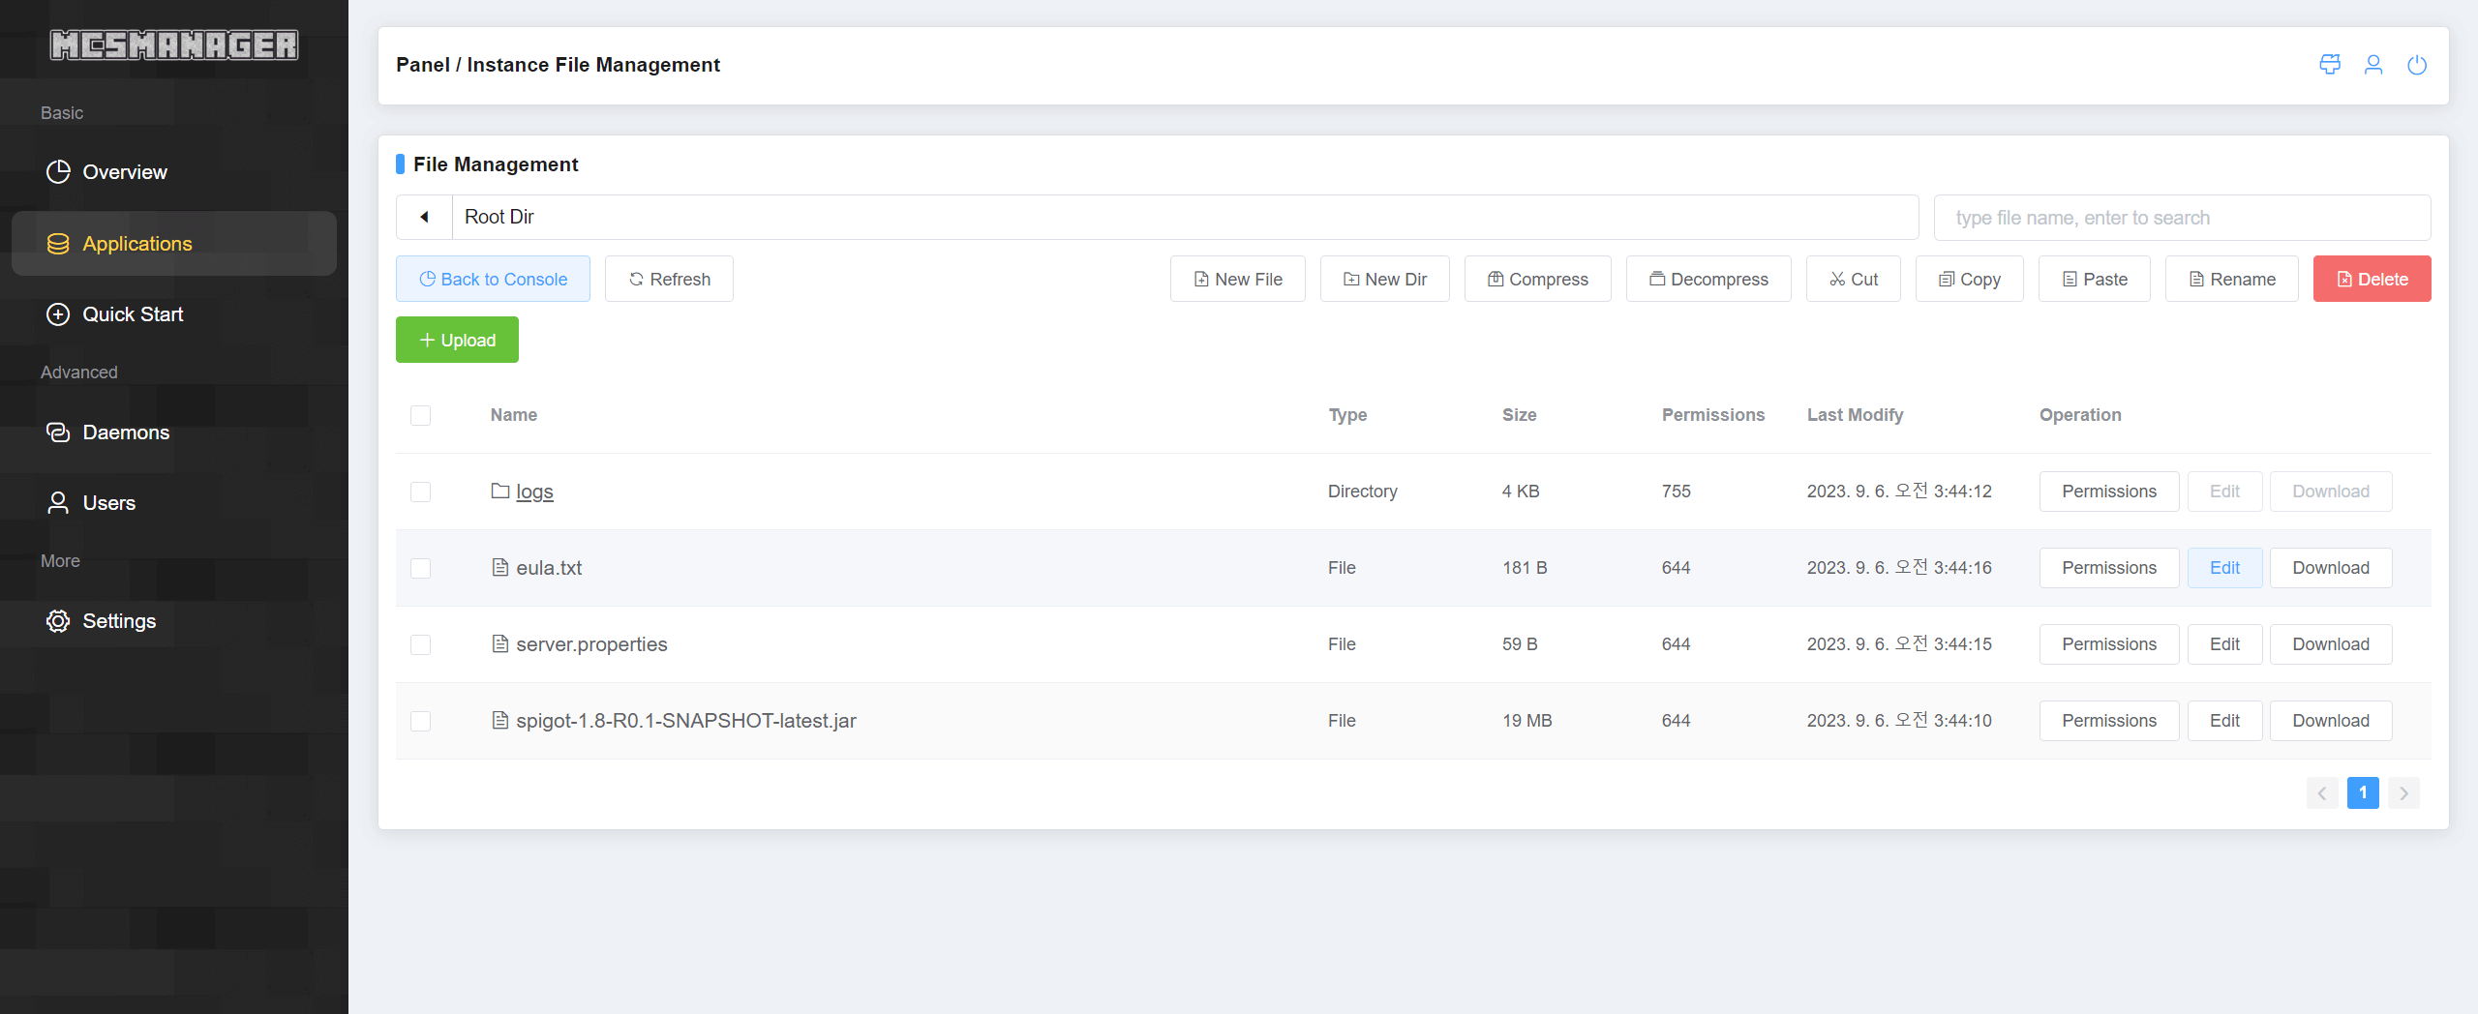The width and height of the screenshot is (2478, 1014).
Task: Open Settings in the sidebar
Action: (174, 621)
